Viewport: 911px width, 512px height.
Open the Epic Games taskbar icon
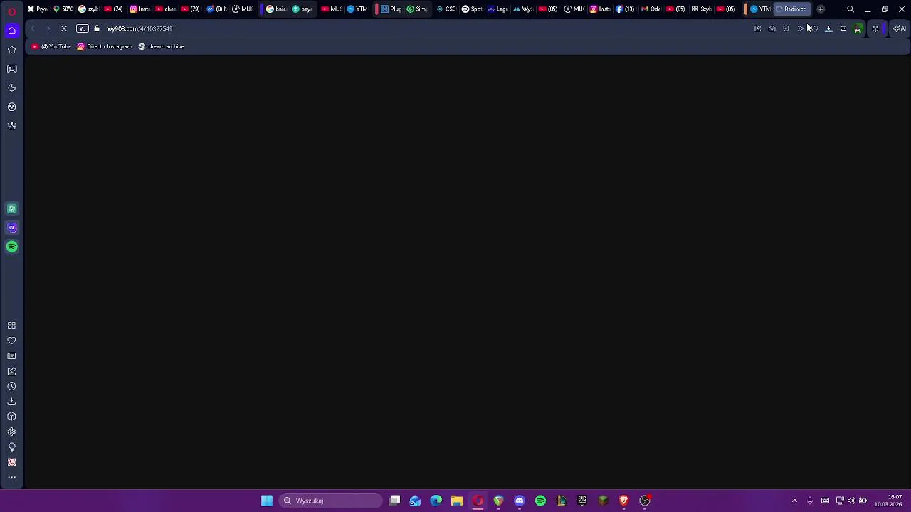click(x=582, y=501)
